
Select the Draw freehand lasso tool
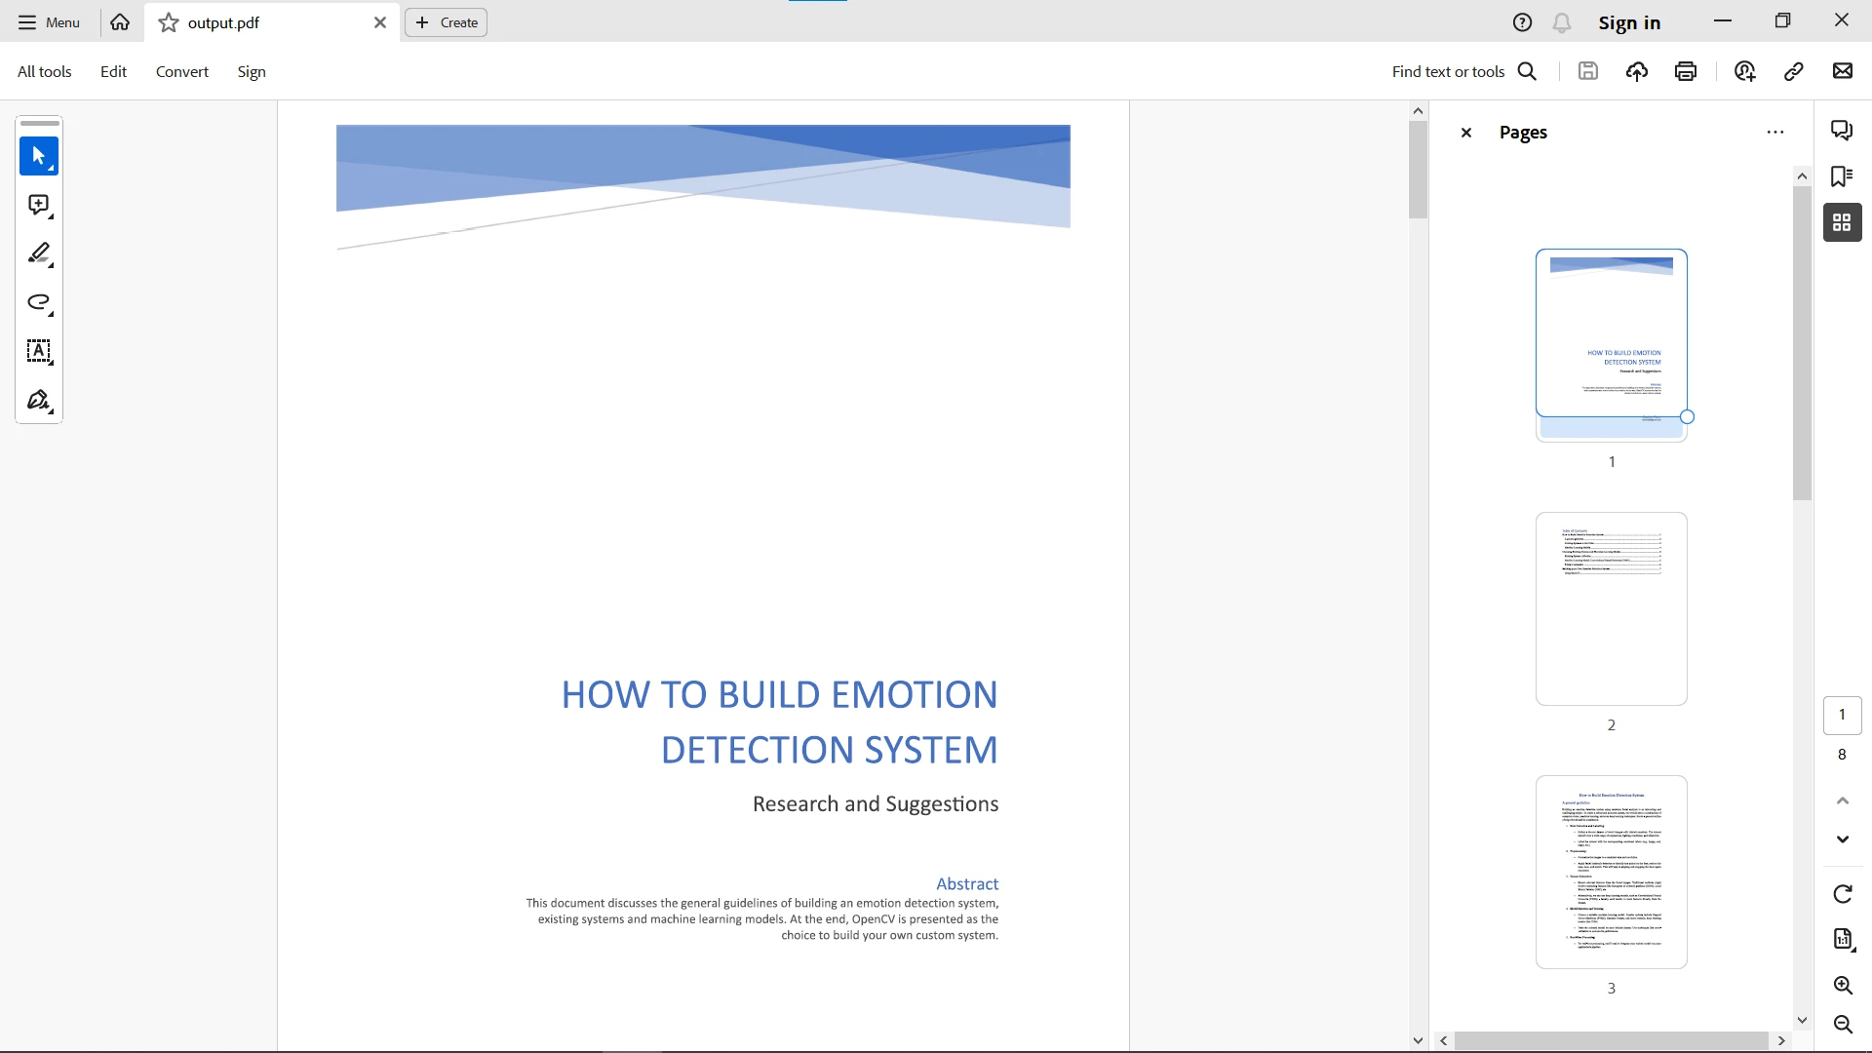coord(39,302)
